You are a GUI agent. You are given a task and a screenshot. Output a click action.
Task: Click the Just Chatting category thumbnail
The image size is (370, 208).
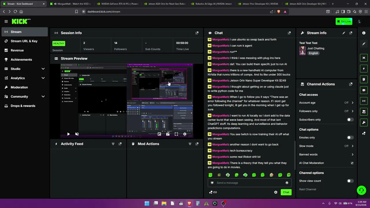tap(302, 51)
